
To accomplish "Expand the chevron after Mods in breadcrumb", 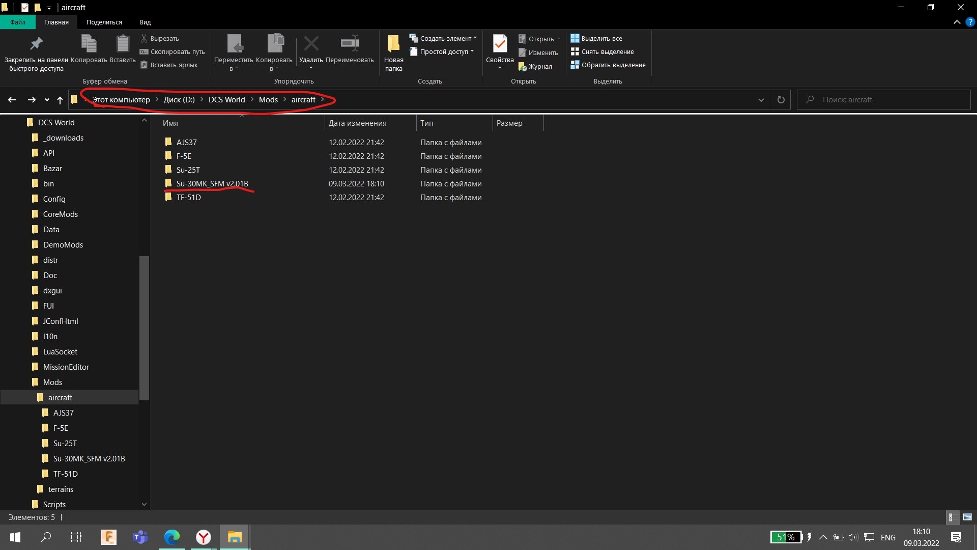I will [x=284, y=99].
